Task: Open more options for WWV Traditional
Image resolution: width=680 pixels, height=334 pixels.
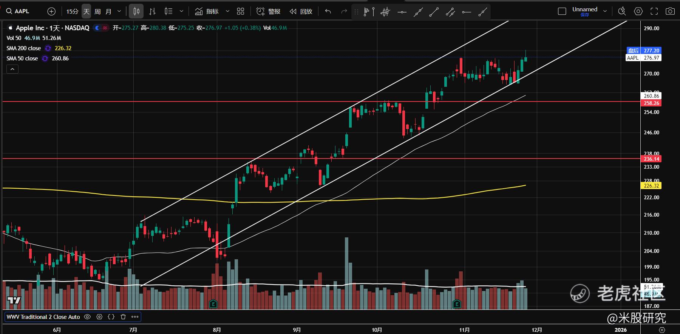Action: click(135, 317)
